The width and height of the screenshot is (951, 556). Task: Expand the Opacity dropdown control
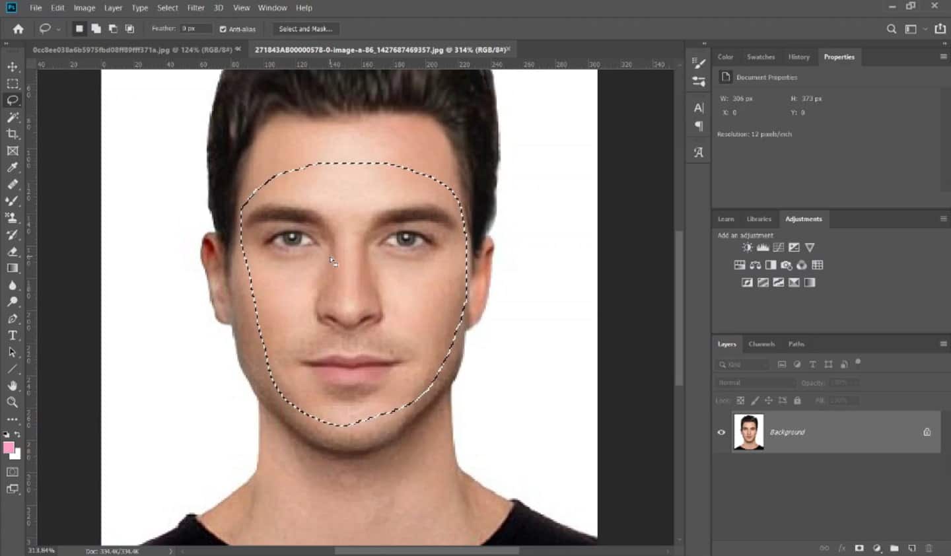point(854,382)
